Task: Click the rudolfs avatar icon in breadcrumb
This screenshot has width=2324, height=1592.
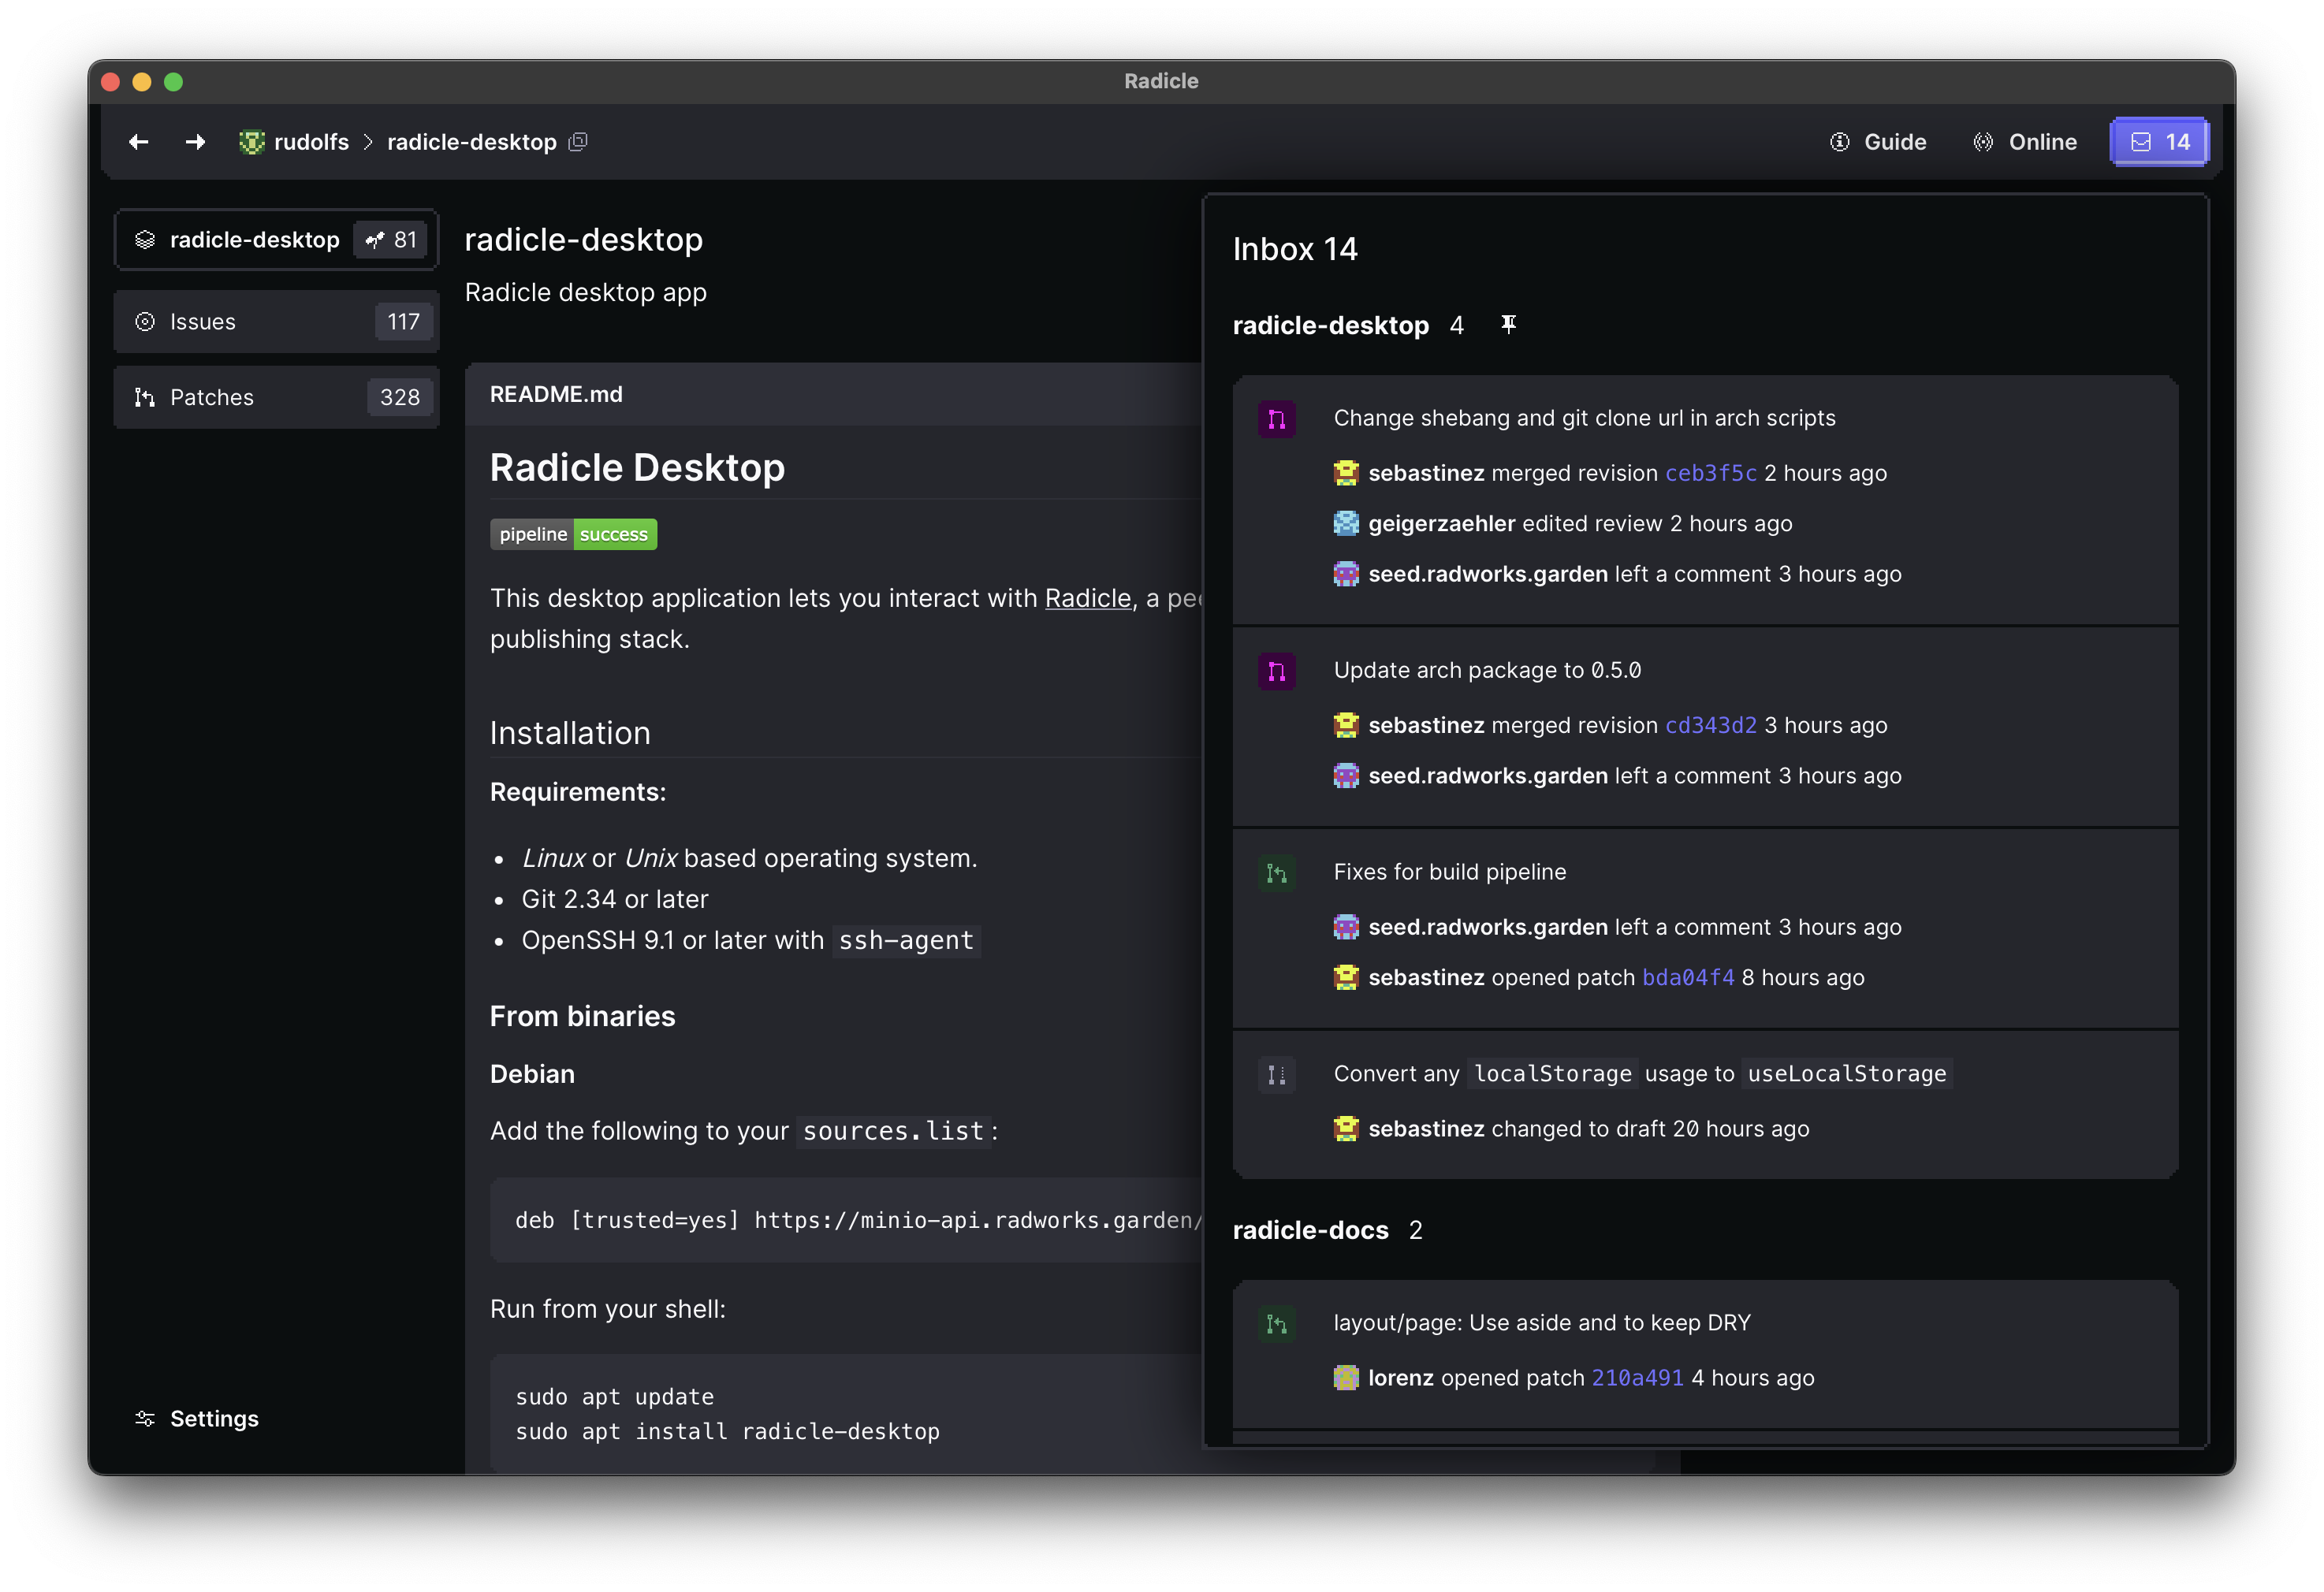Action: (x=251, y=142)
